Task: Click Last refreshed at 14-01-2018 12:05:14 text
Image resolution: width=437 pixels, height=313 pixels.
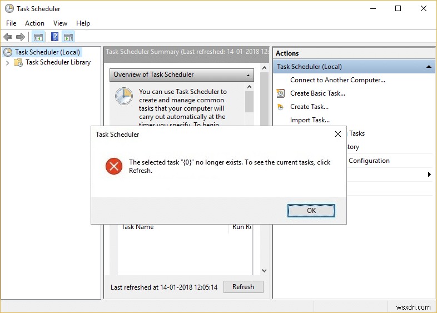Action: click(164, 287)
